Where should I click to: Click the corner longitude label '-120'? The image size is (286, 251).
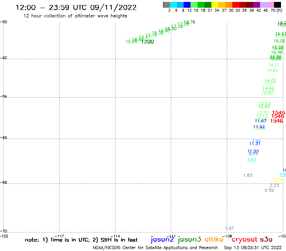pyautogui.click(x=4, y=236)
